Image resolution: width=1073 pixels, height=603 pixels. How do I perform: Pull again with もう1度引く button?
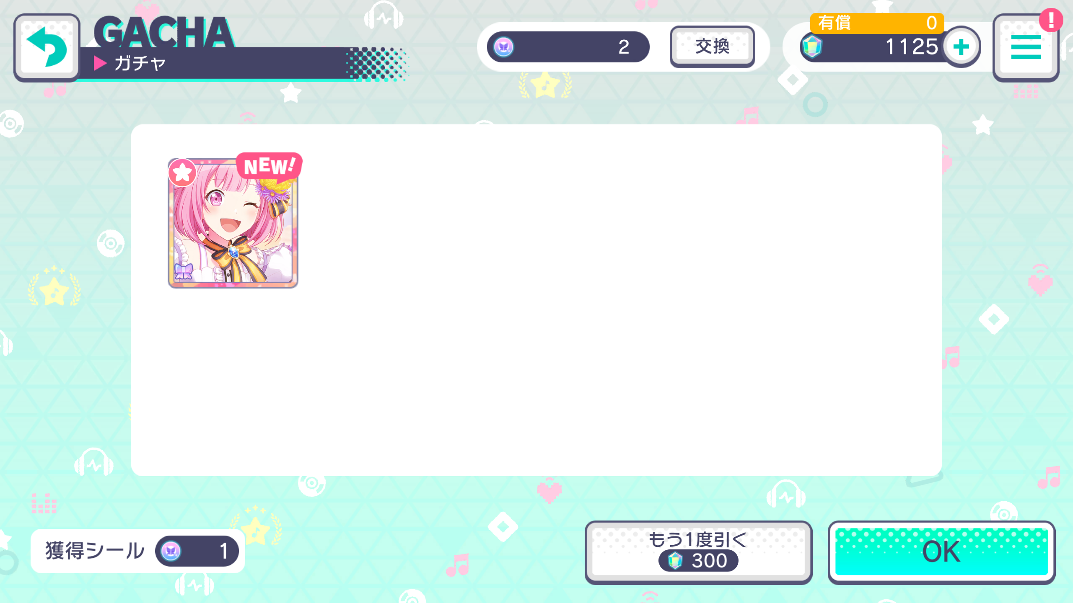tap(698, 552)
